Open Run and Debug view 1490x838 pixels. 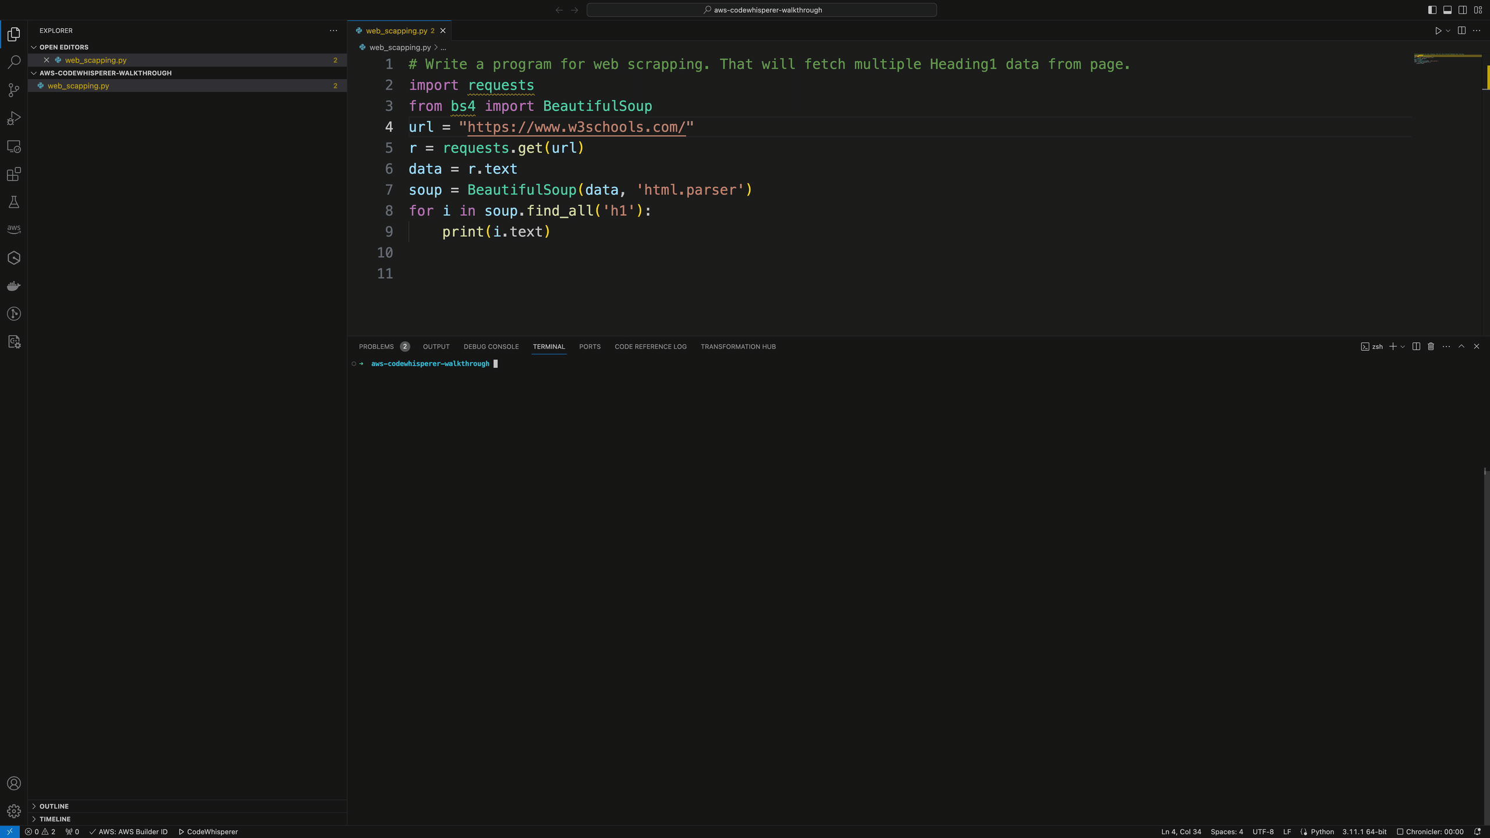(x=14, y=118)
